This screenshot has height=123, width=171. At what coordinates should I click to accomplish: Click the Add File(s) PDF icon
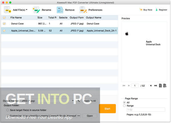tap(7, 10)
